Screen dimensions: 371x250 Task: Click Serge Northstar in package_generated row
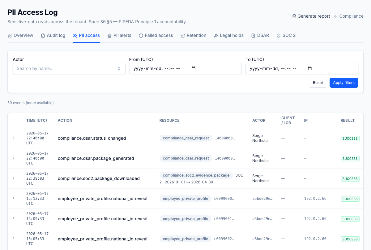pos(261,158)
